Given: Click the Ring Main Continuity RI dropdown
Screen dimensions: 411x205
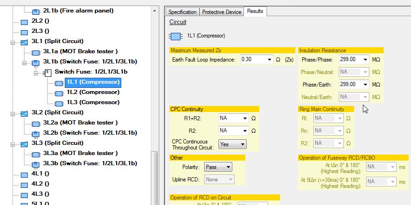Looking at the screenshot, I should pyautogui.click(x=329, y=118).
